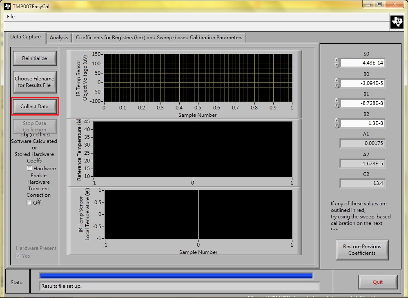This screenshot has height=298, width=408.
Task: Open the File menu
Action: click(11, 17)
